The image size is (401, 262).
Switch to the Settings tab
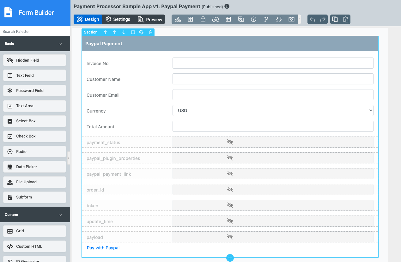(x=118, y=19)
